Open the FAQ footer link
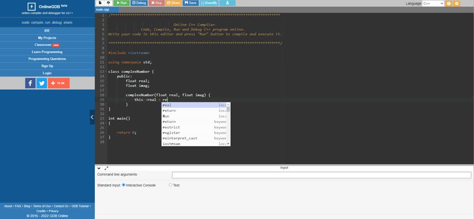This screenshot has height=219, width=474. click(18, 207)
